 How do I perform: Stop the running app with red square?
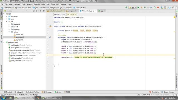158,7
